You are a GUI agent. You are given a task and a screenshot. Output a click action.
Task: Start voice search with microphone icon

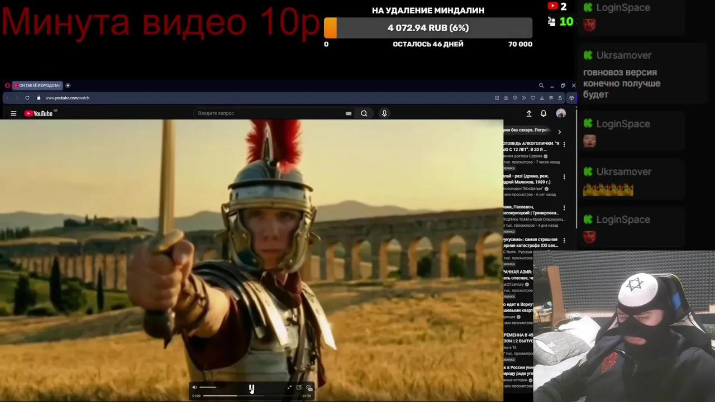[384, 113]
